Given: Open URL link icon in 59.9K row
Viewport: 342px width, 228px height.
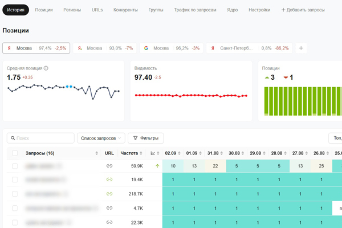Looking at the screenshot, I should click(x=109, y=166).
